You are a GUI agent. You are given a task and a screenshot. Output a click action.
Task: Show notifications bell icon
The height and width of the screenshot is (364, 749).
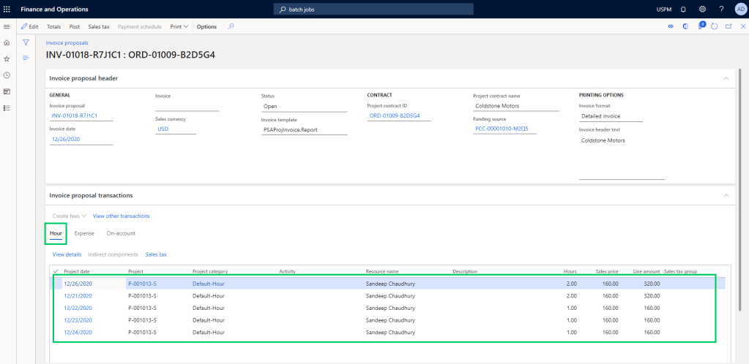pyautogui.click(x=683, y=9)
